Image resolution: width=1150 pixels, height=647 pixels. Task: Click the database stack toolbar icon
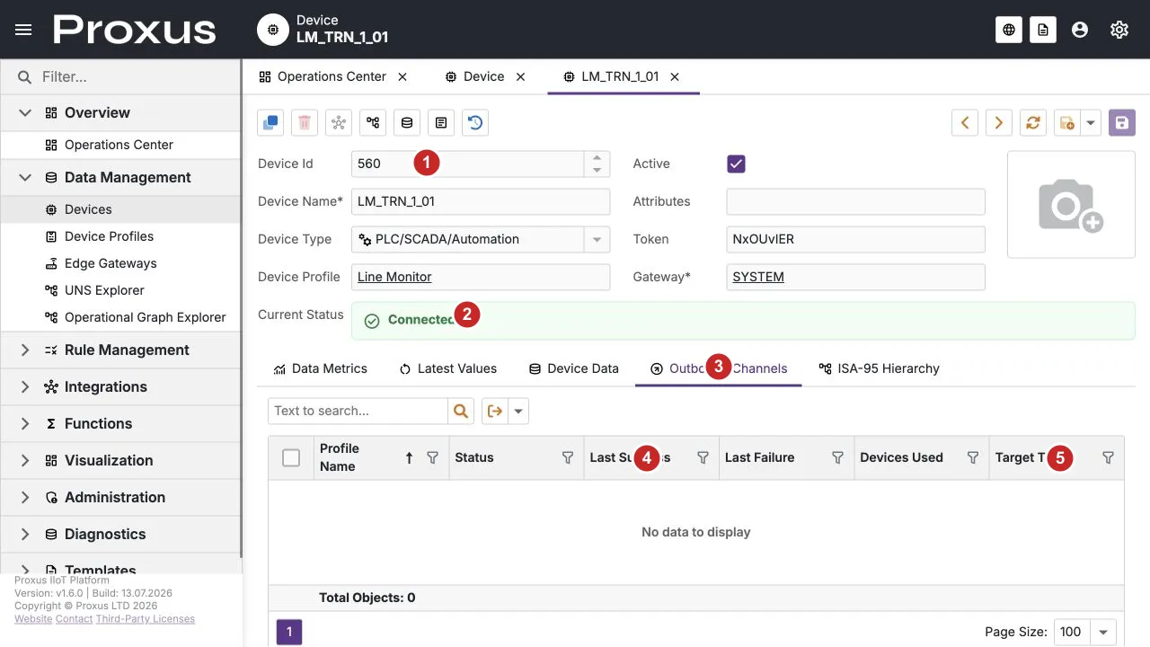point(407,122)
